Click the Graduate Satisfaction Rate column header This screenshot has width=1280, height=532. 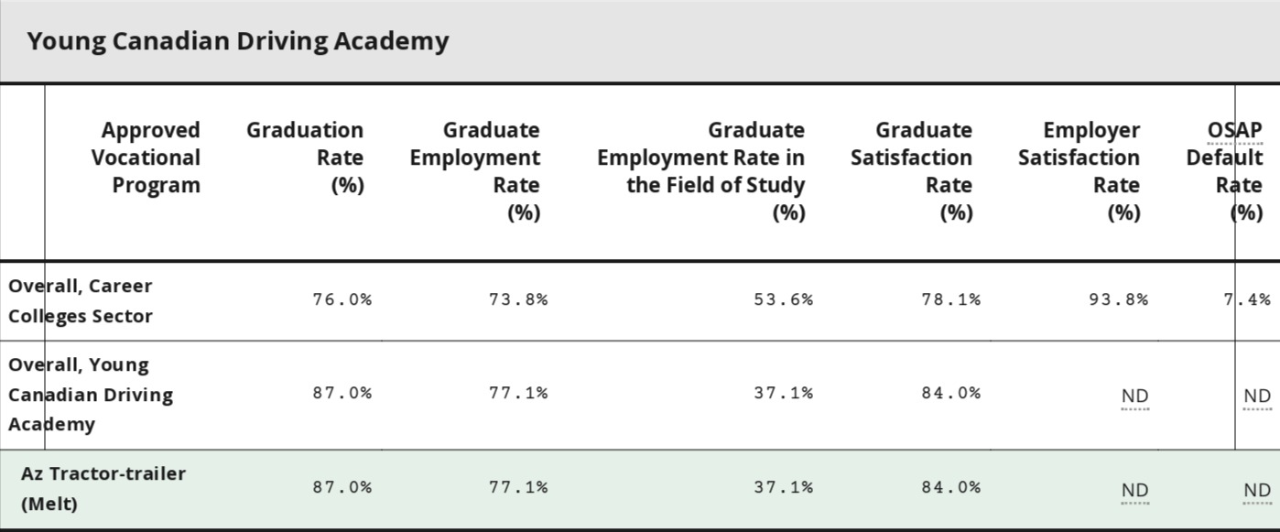pyautogui.click(x=911, y=170)
